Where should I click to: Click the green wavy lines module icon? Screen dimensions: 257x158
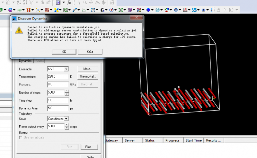[19, 10]
